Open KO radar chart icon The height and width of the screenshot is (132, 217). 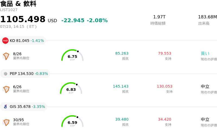[x=6, y=56]
